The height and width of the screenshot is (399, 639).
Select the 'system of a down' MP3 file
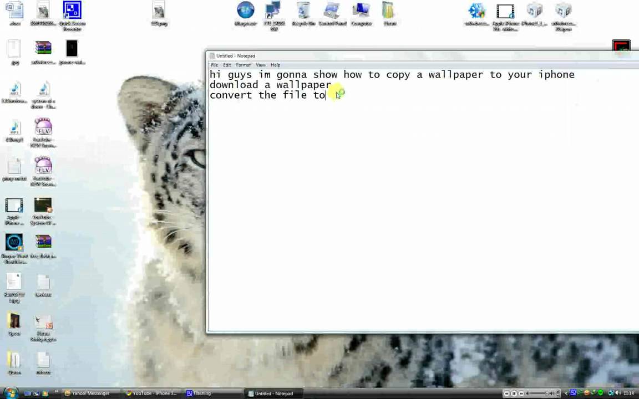tap(43, 96)
